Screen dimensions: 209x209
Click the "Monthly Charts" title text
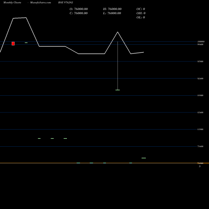[12, 3]
